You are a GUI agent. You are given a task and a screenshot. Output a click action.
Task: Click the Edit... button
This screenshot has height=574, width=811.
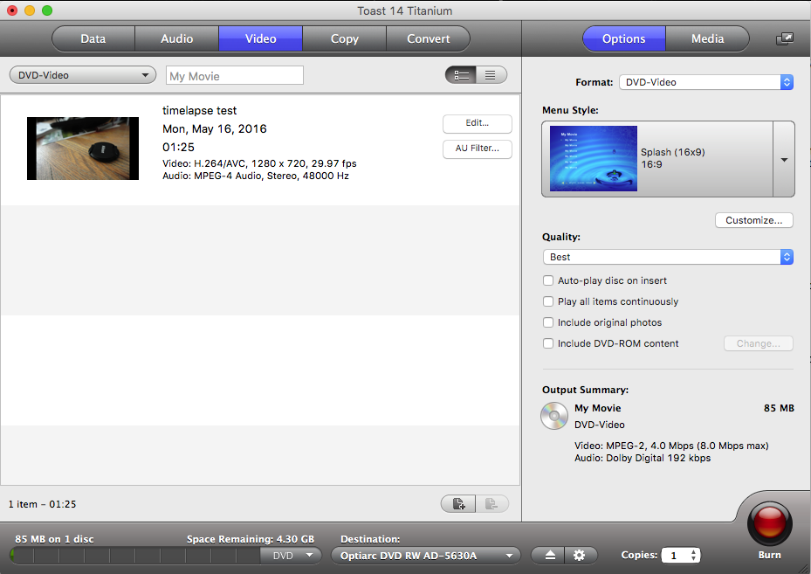tap(478, 123)
